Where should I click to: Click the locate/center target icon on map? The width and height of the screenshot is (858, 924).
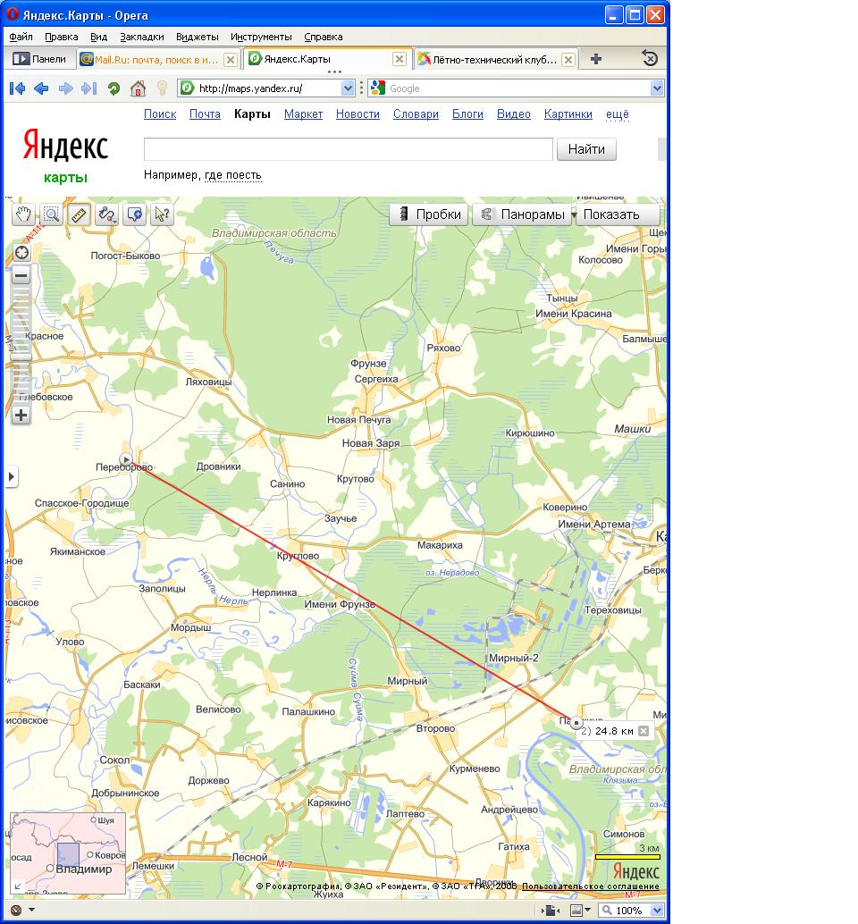21,253
